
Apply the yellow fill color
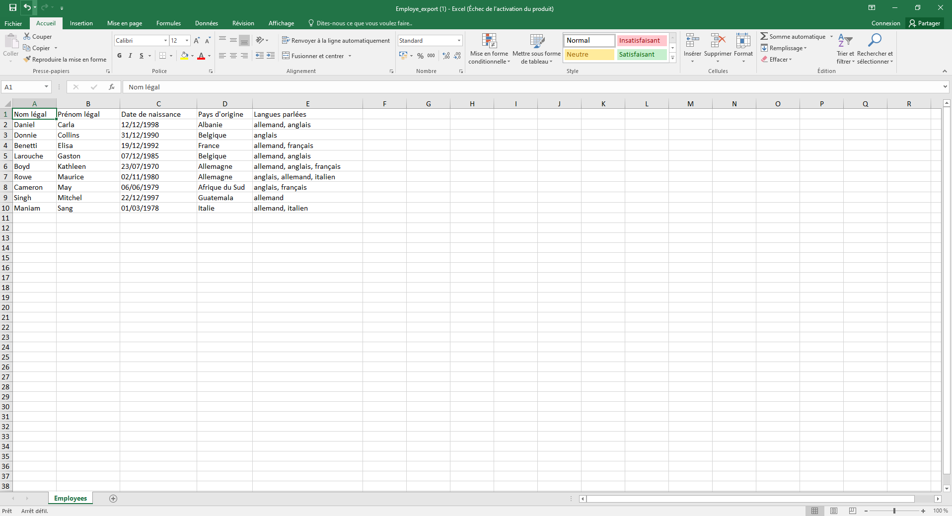pyautogui.click(x=184, y=56)
